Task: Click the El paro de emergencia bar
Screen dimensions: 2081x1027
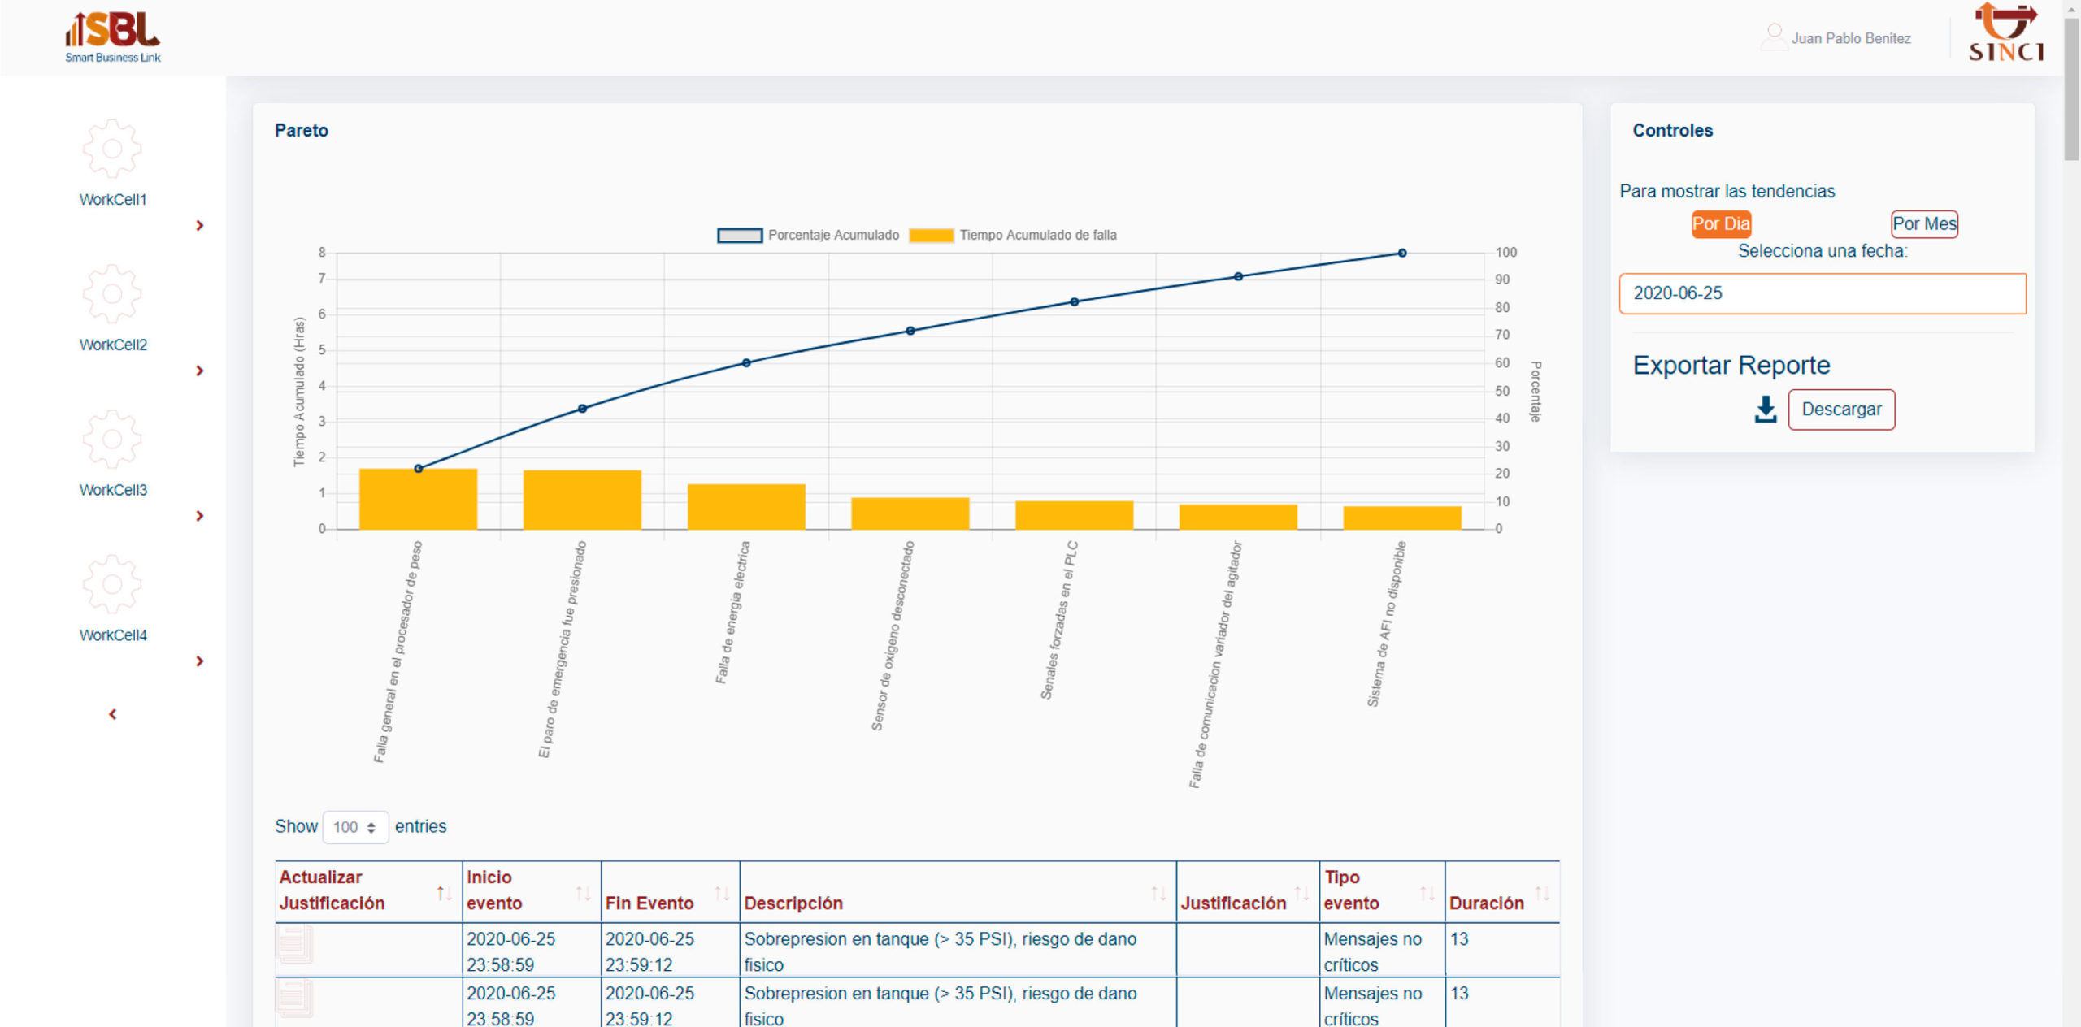Action: pyautogui.click(x=582, y=500)
